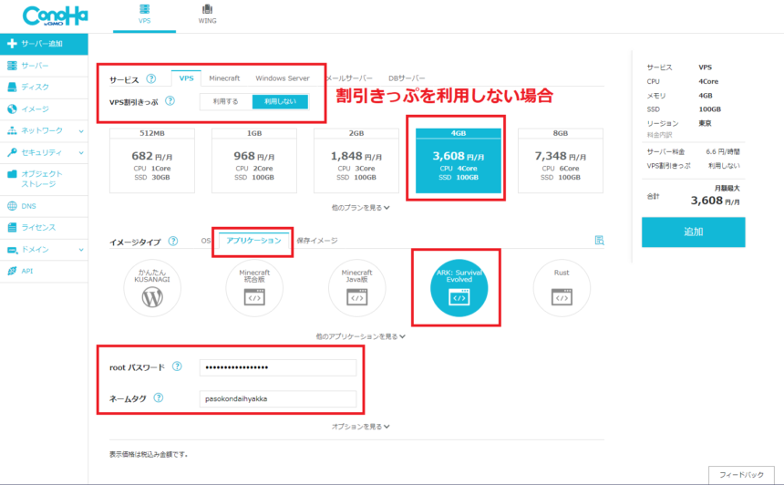784x485 pixels.
Task: Select ARK: Survival Evolved application image
Action: (x=459, y=288)
